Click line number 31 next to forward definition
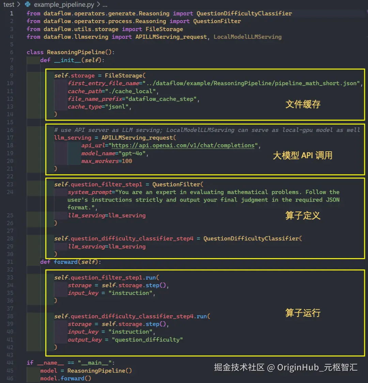The width and height of the screenshot is (368, 383). coord(10,262)
